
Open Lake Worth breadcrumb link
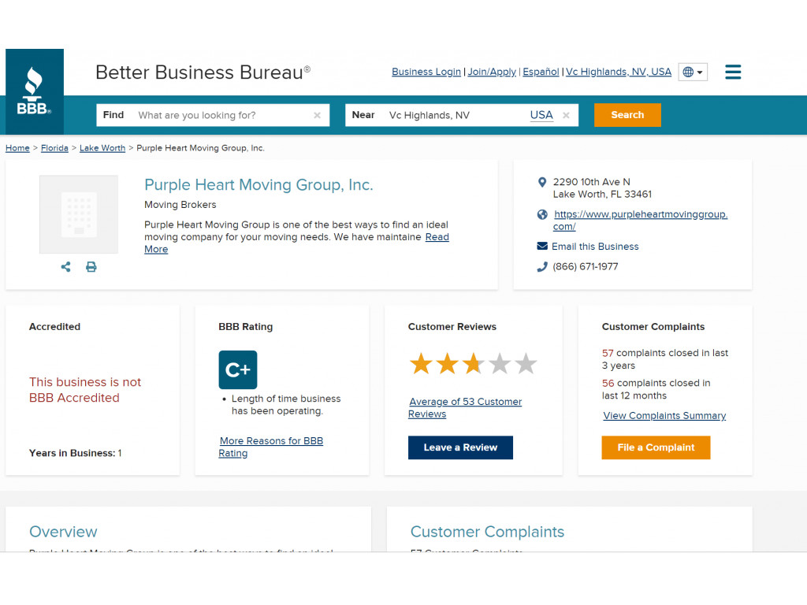point(102,148)
